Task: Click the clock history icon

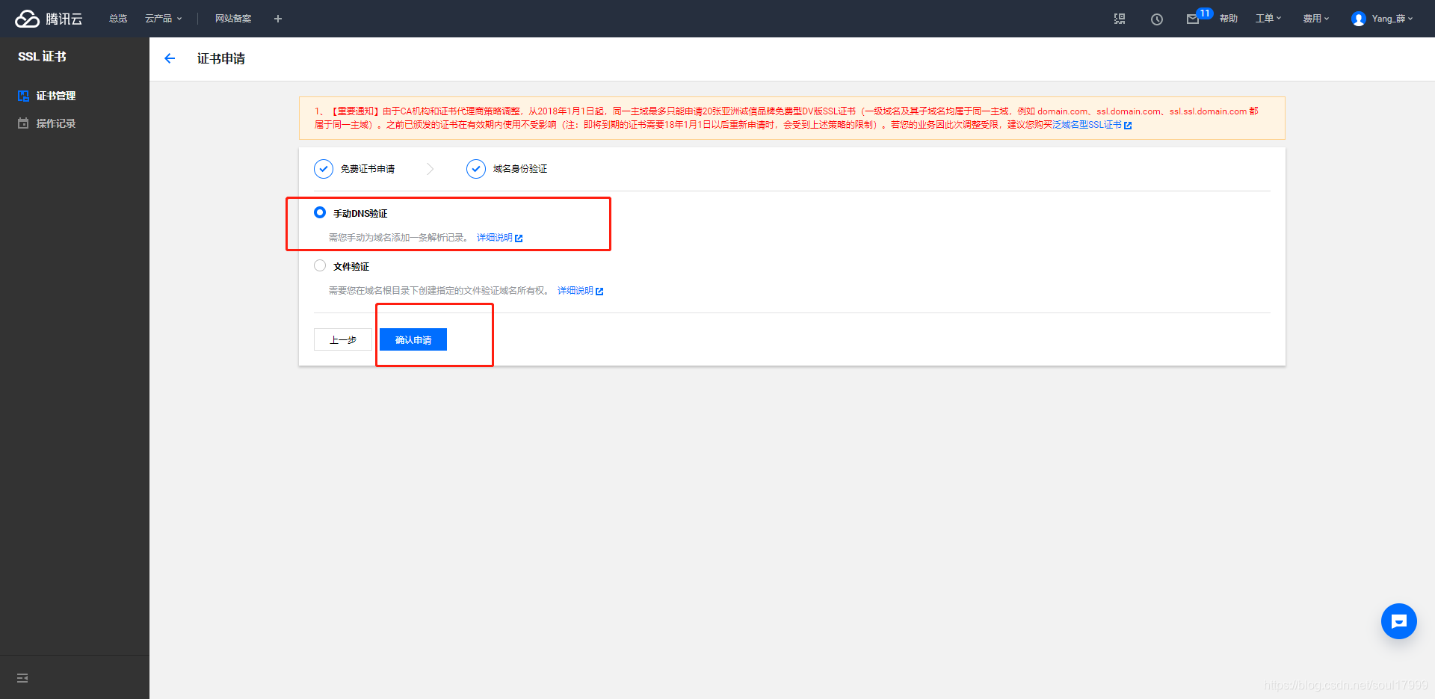Action: click(x=1157, y=19)
